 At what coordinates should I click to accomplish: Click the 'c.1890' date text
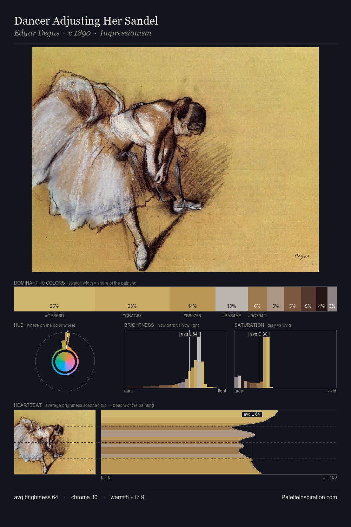pos(80,33)
